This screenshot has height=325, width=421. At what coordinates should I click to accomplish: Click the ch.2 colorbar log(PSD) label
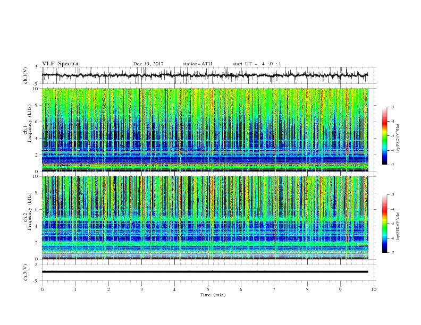(x=398, y=226)
